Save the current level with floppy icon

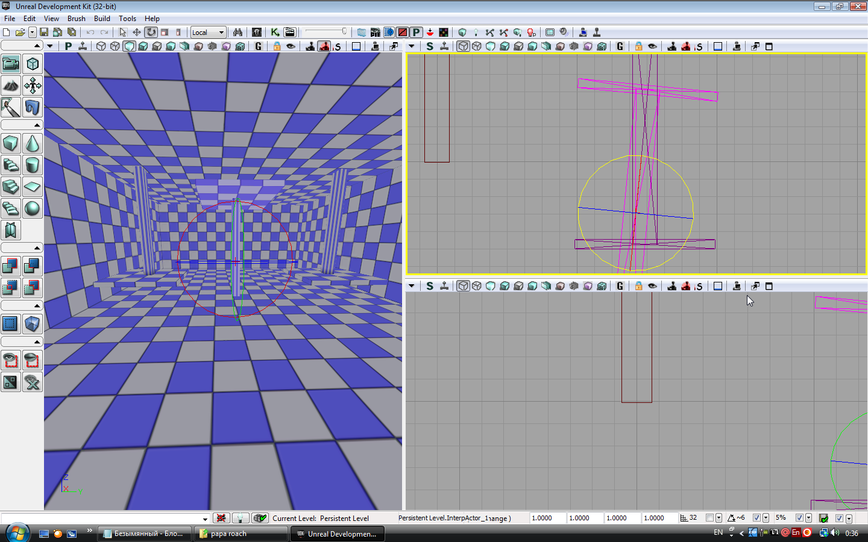[44, 33]
